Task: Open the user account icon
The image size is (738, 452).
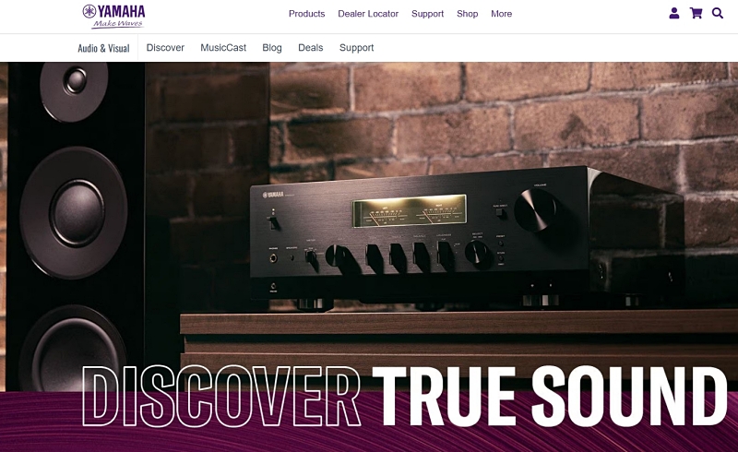Action: point(674,13)
